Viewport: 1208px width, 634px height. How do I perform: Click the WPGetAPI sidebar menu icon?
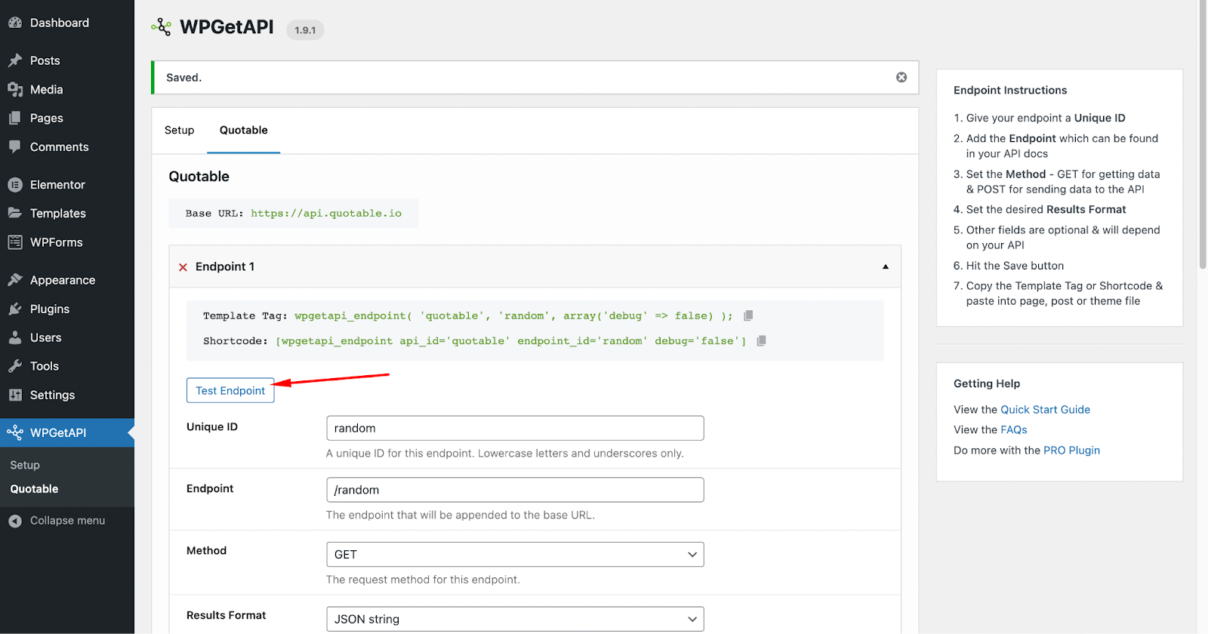click(15, 432)
